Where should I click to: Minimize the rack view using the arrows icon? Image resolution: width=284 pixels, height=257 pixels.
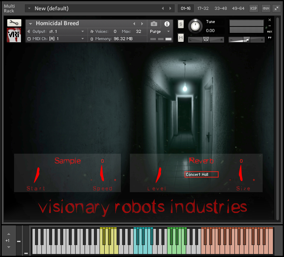tap(276, 8)
